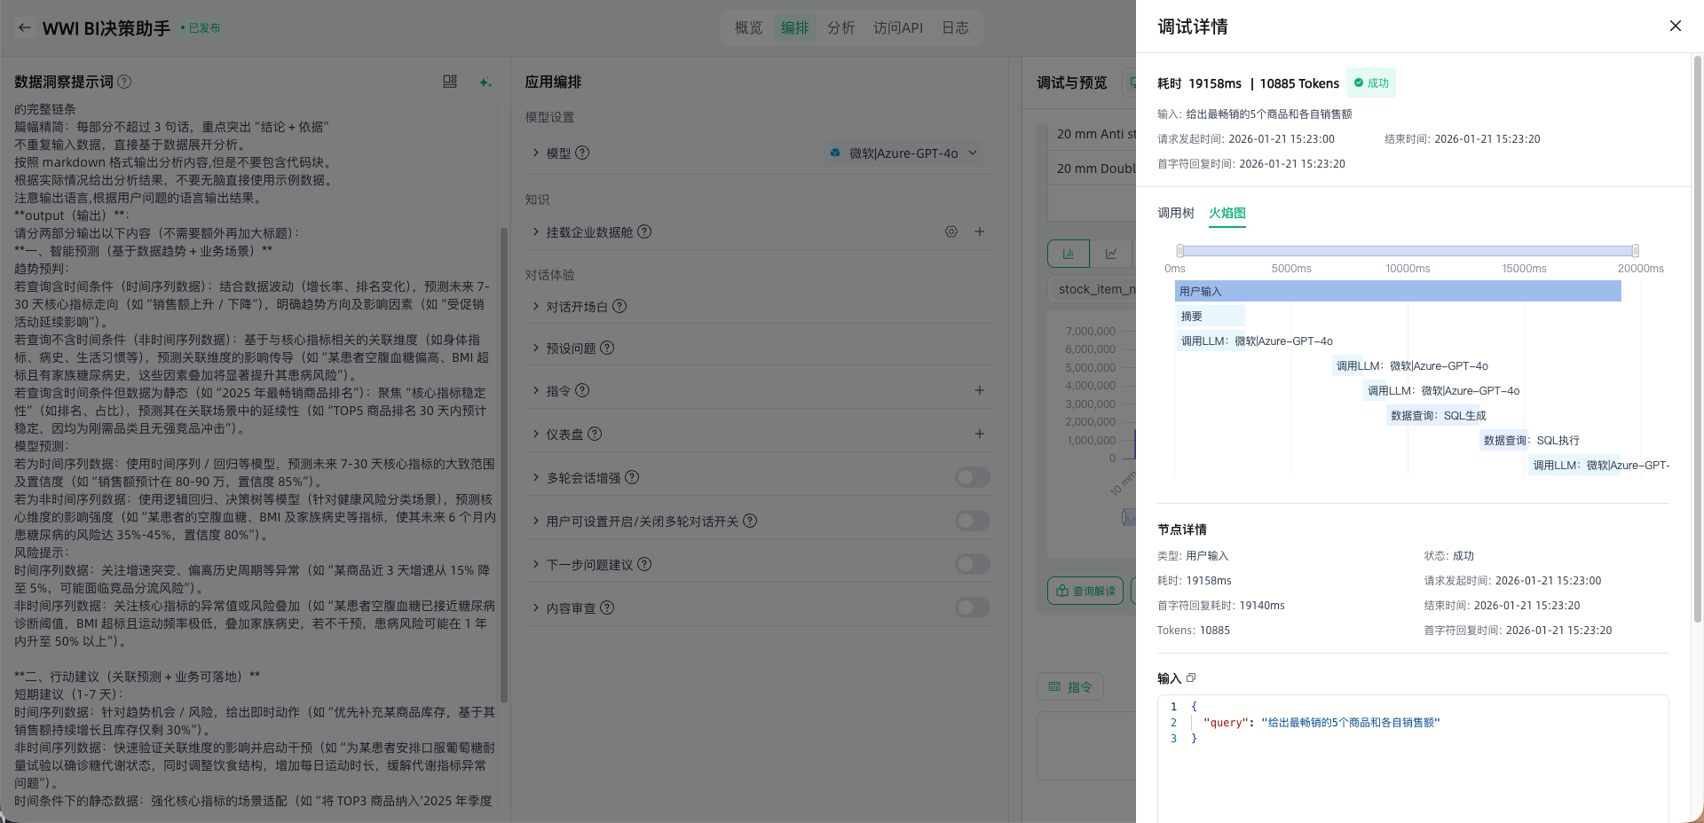Toggle the 下一步问题建议 switch
The height and width of the screenshot is (823, 1704).
(x=972, y=564)
